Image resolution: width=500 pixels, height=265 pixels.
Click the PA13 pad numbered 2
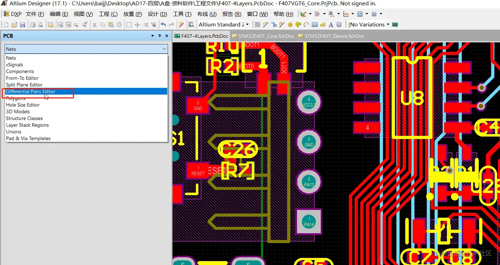click(x=309, y=182)
